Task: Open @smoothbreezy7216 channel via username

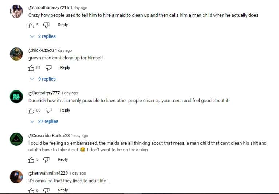Action: pos(48,8)
